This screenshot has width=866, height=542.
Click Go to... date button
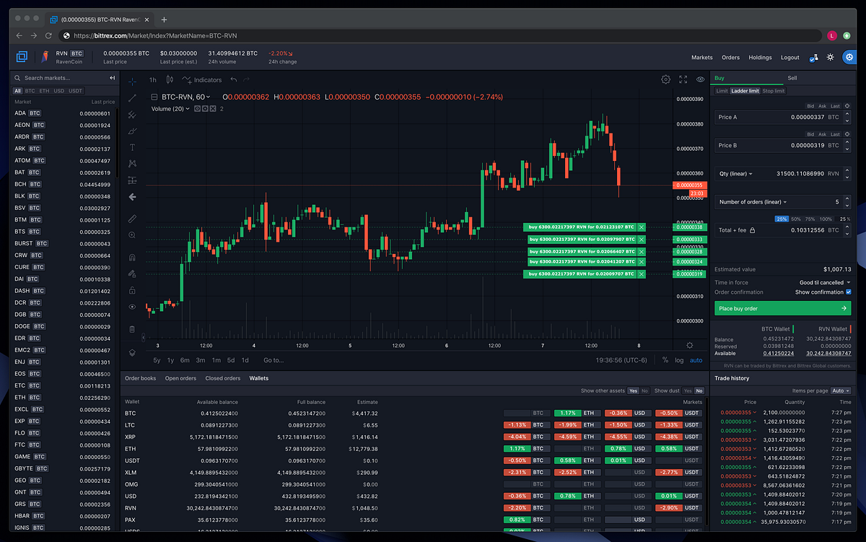(274, 360)
